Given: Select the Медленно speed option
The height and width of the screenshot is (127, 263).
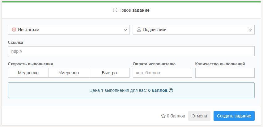Looking at the screenshot, I should click(x=28, y=73).
